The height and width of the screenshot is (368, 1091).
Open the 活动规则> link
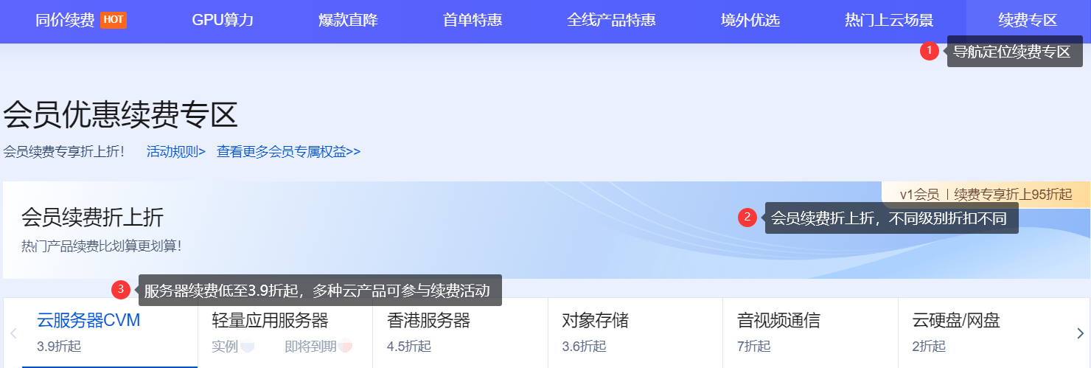176,151
